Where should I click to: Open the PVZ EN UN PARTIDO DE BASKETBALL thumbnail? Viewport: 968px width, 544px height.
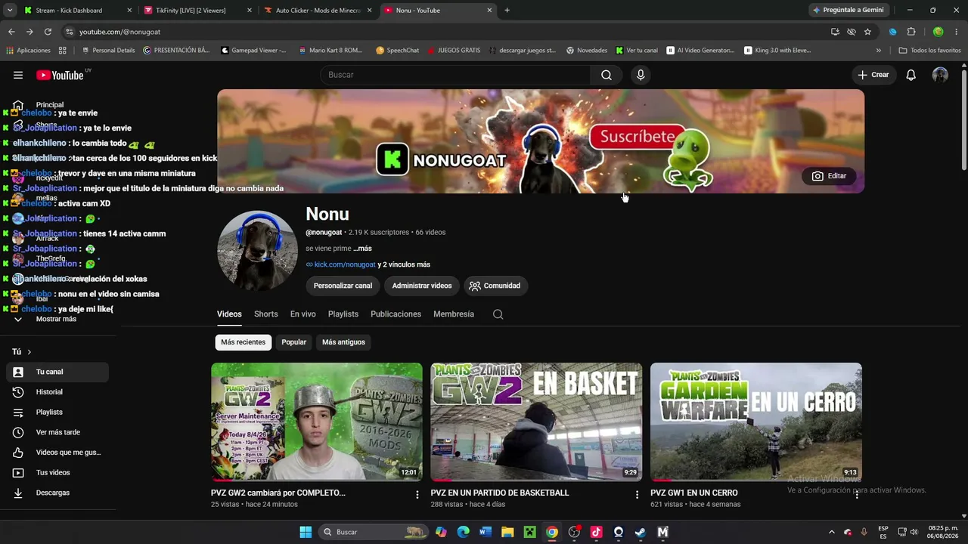tap(536, 422)
